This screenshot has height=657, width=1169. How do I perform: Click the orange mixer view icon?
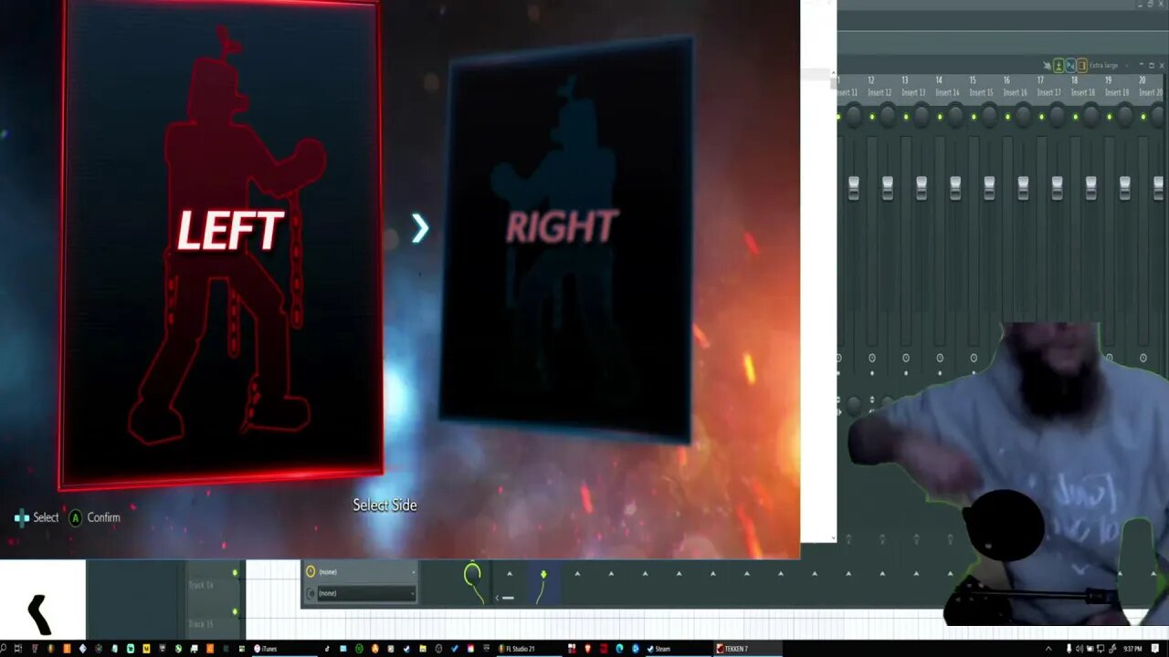point(1082,66)
